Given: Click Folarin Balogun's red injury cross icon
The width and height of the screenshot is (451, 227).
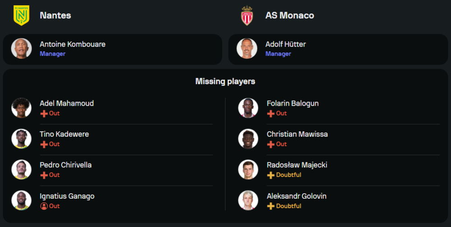Looking at the screenshot, I should 271,114.
